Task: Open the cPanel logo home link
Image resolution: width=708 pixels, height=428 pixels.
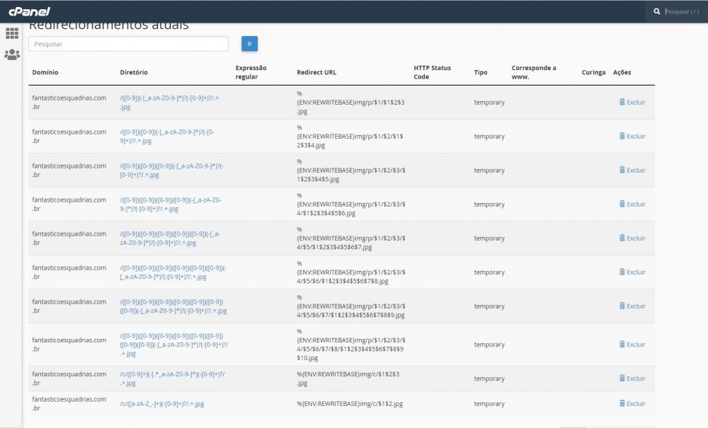Action: click(29, 11)
